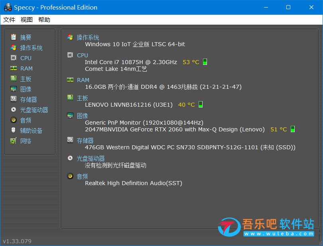Screen dimensions: 323x246
Task: Click Intel Core i7 10875H text
Action: tap(131, 62)
